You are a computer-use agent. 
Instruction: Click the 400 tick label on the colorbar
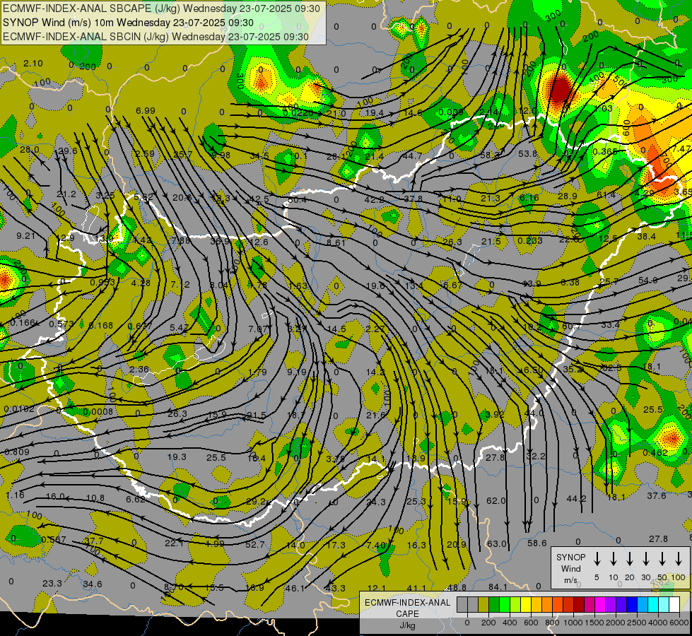pos(510,623)
